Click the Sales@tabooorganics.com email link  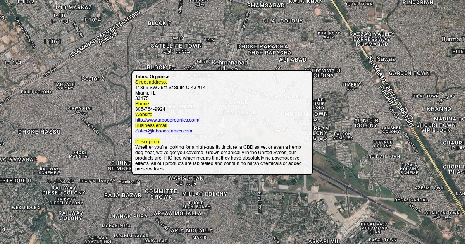pos(164,131)
